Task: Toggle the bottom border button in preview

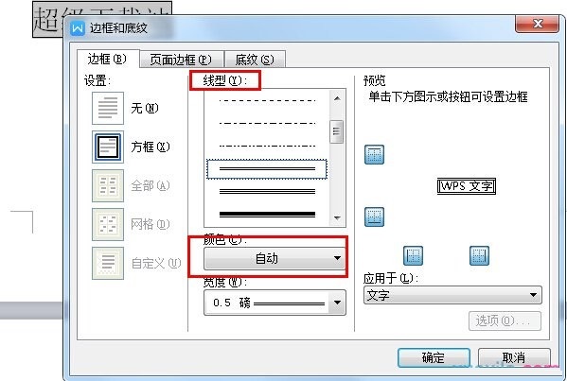Action: (374, 216)
